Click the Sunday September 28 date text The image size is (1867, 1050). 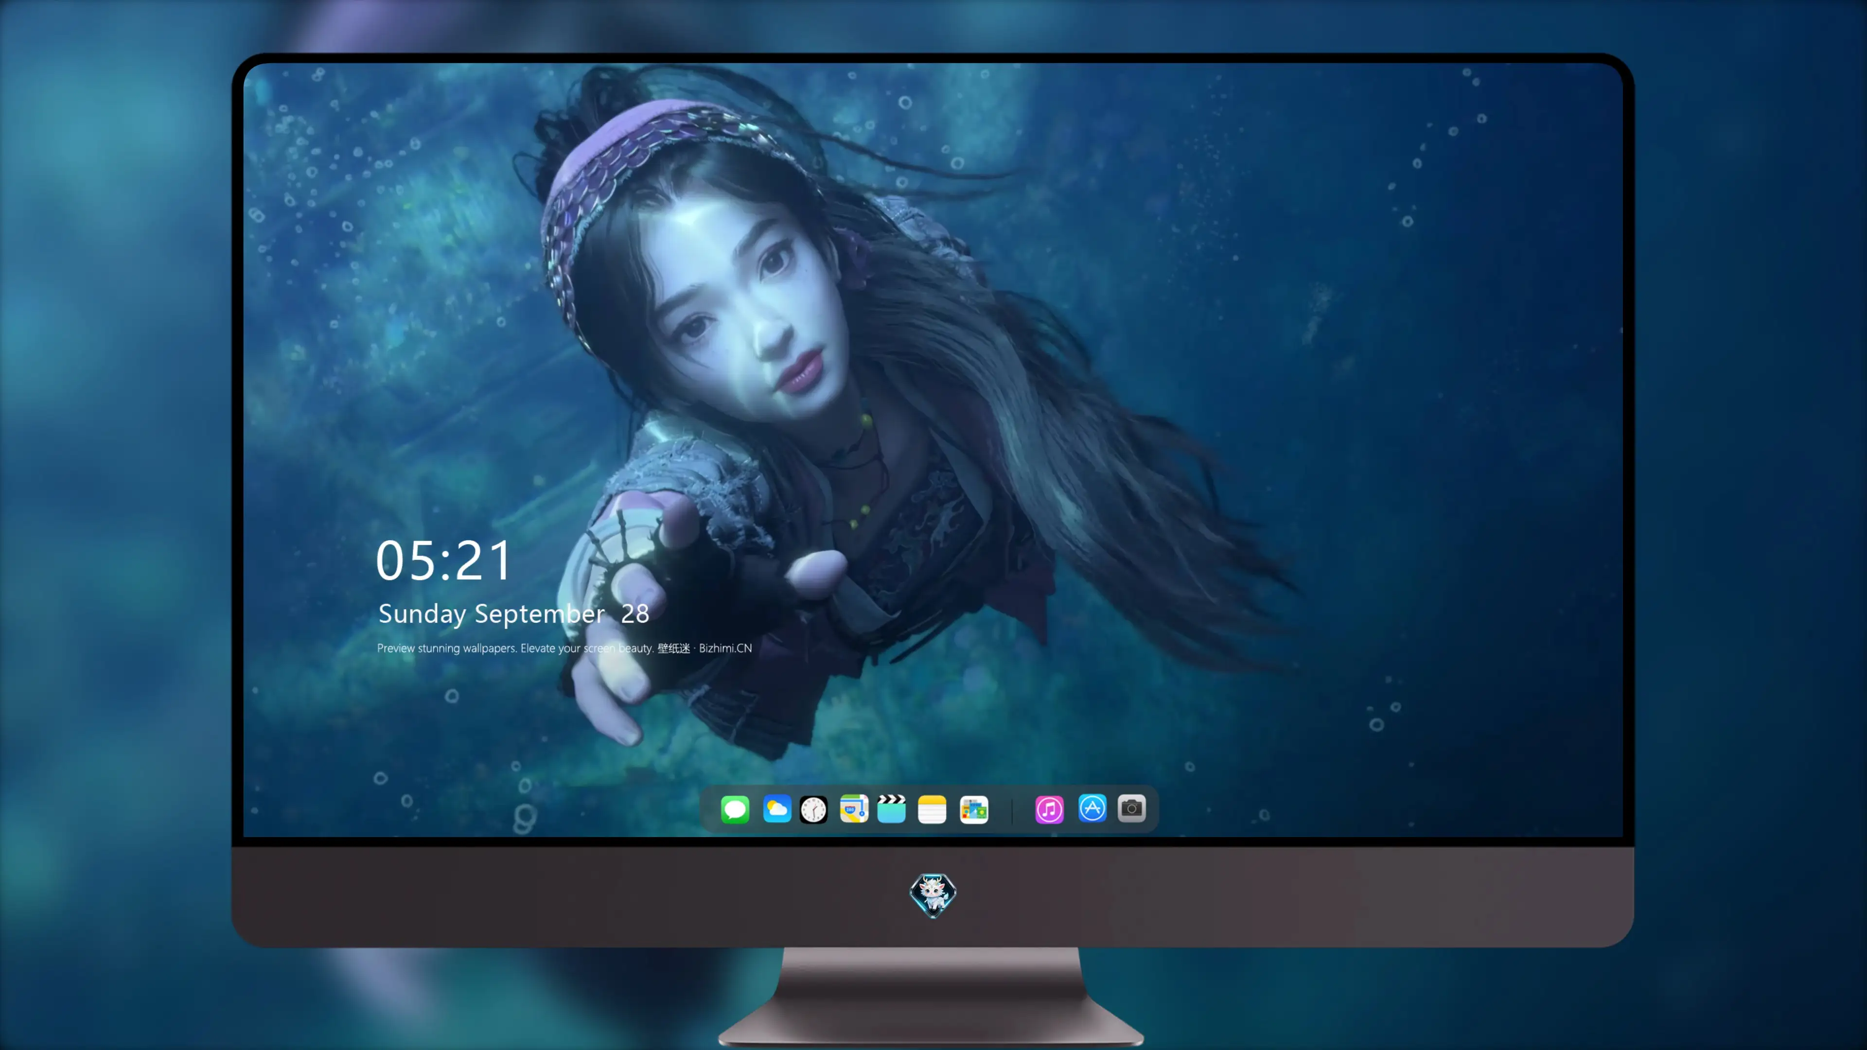514,614
